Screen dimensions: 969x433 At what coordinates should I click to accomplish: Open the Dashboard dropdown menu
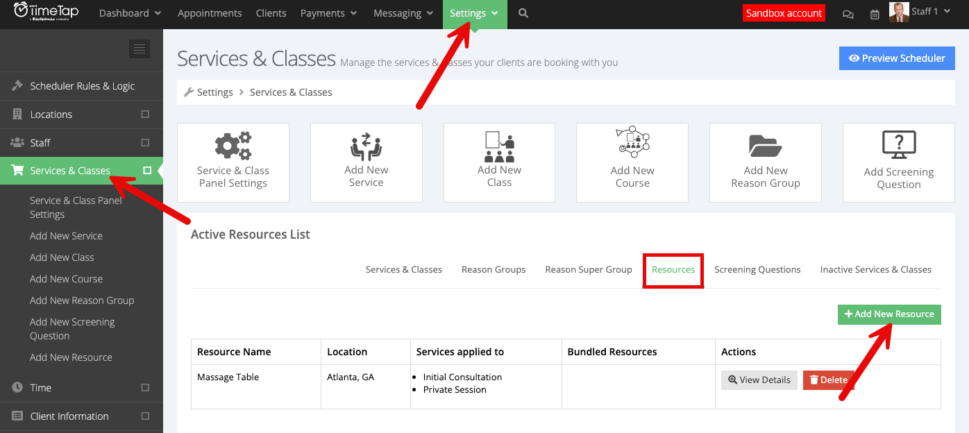pyautogui.click(x=130, y=13)
